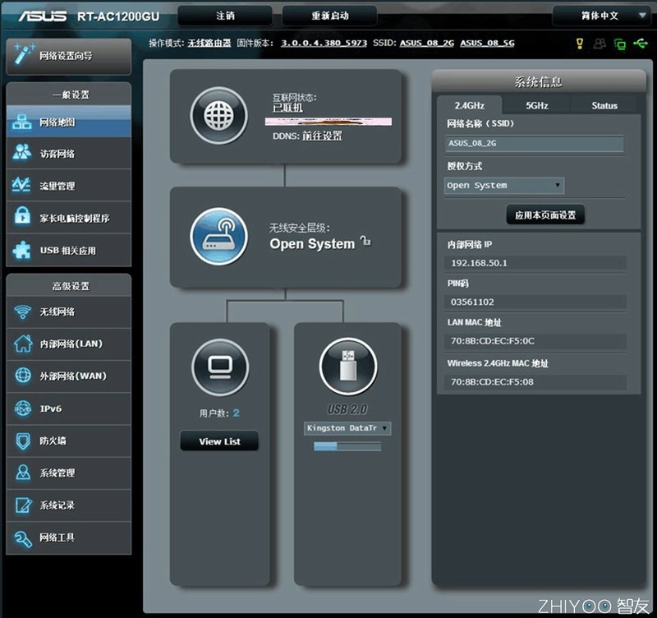This screenshot has width=657, height=618.
Task: Click the network map icon in sidebar
Action: pos(22,122)
